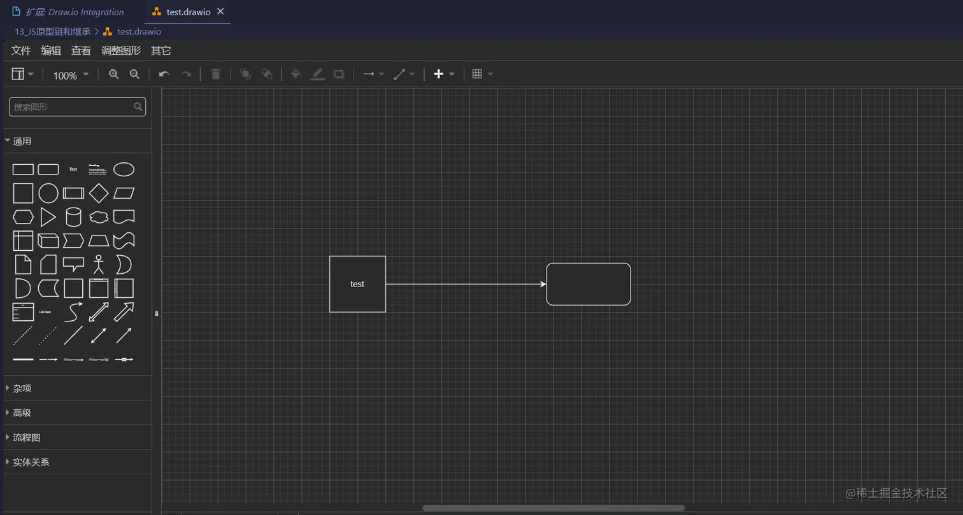
Task: Select the diamond shape in the palette
Action: pyautogui.click(x=99, y=193)
